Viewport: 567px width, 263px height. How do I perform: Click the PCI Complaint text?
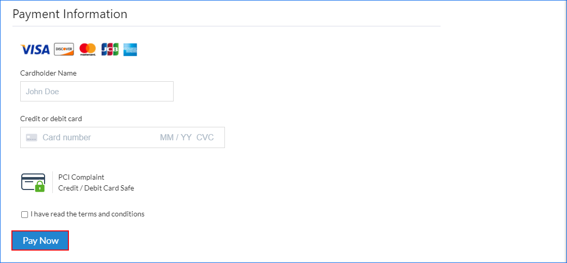click(81, 177)
